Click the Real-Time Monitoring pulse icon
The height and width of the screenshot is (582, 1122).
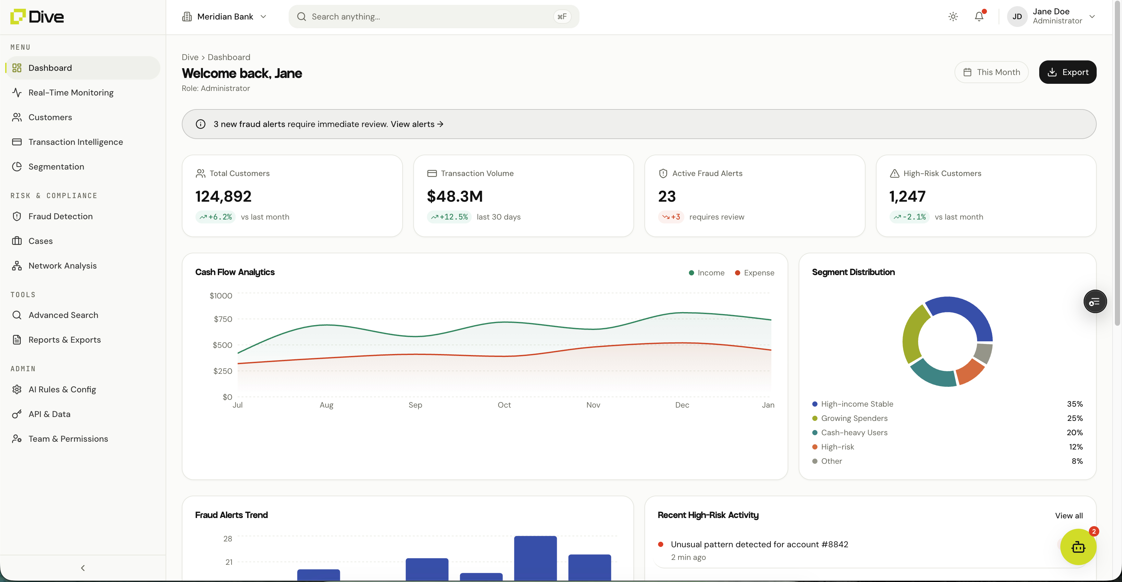click(x=17, y=92)
